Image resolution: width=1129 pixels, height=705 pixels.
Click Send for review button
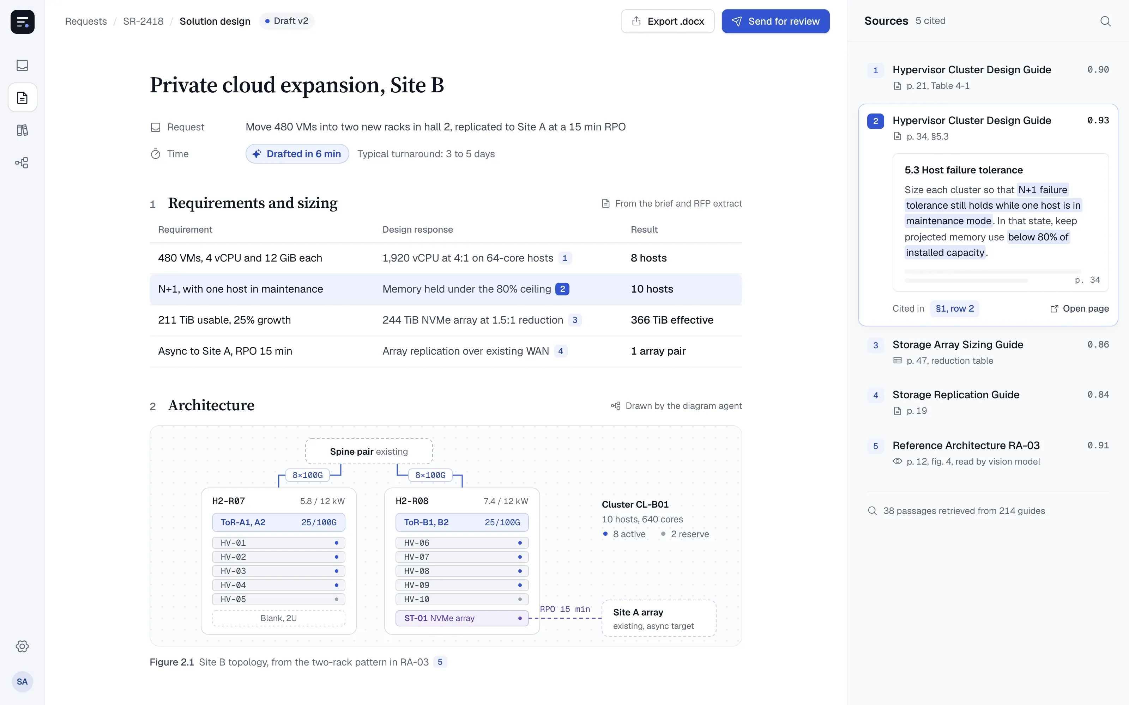[x=775, y=21]
